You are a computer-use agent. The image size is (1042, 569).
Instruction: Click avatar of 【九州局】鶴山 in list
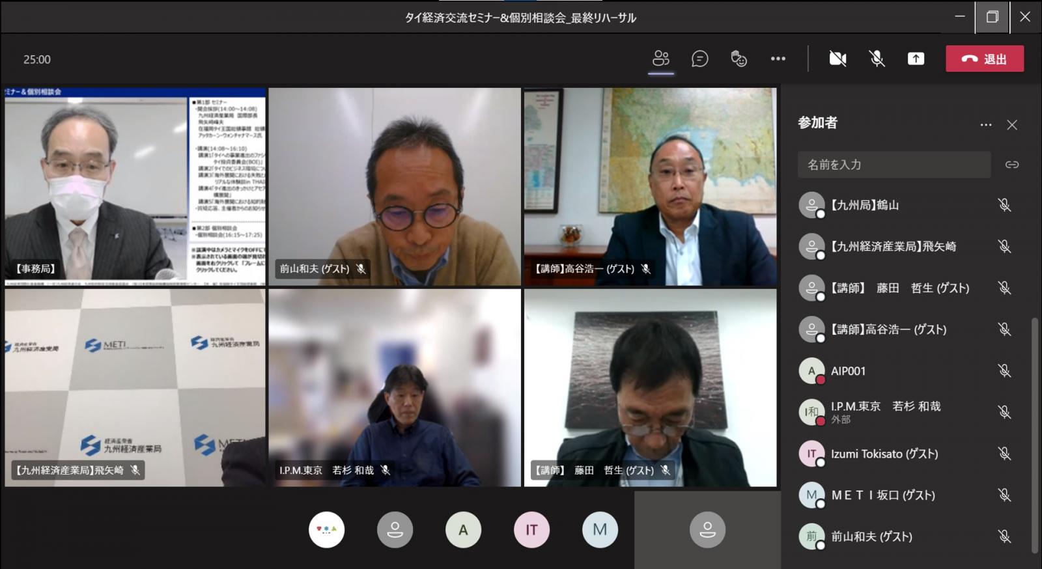(x=811, y=205)
